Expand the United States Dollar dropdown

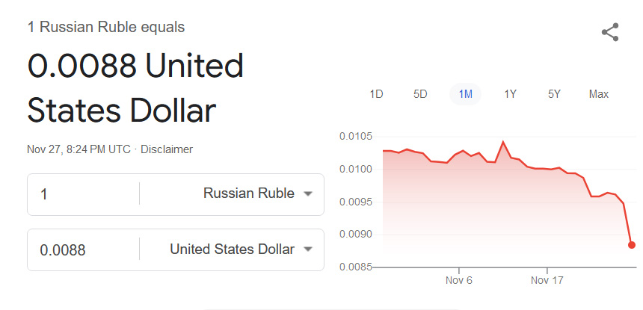click(241, 249)
